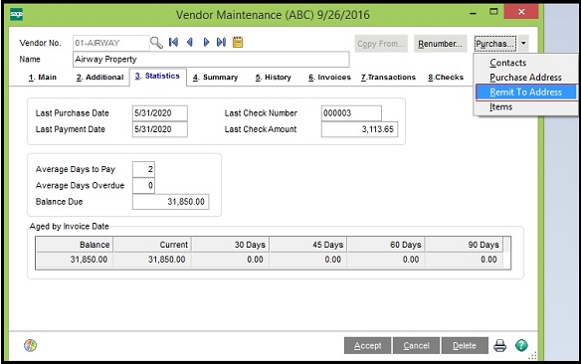Click the Delete button
The image size is (581, 364).
465,345
